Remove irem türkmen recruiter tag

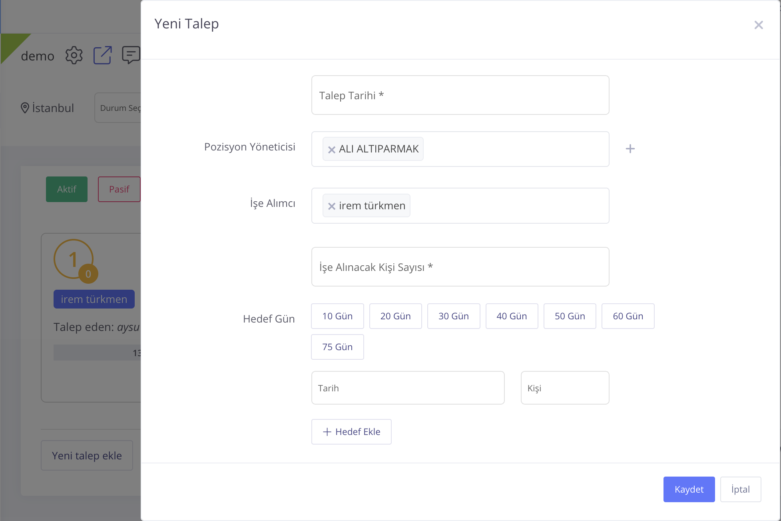point(331,206)
